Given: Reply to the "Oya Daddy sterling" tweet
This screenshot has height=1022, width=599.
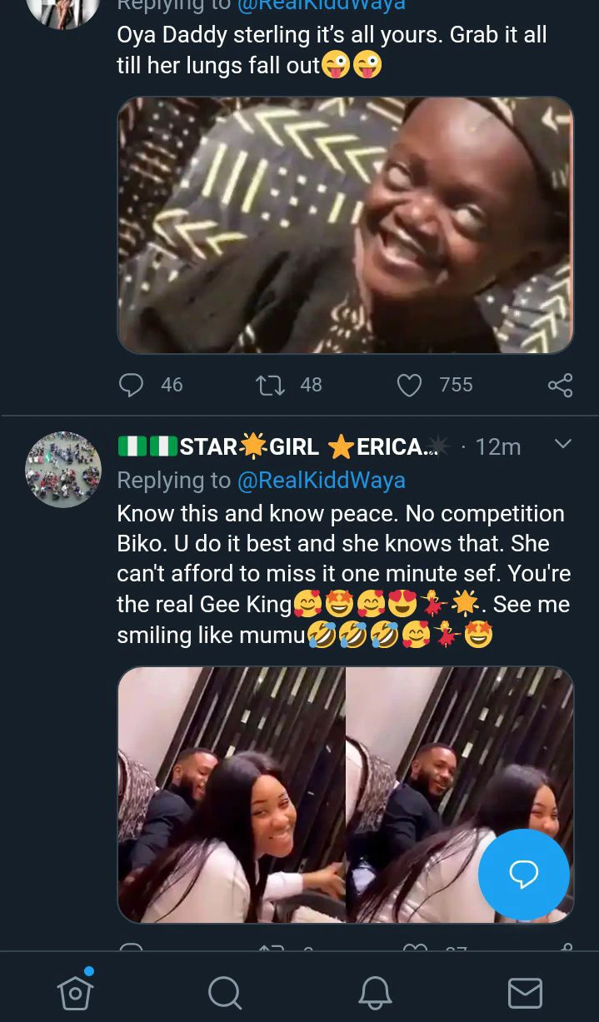Looking at the screenshot, I should 132,385.
